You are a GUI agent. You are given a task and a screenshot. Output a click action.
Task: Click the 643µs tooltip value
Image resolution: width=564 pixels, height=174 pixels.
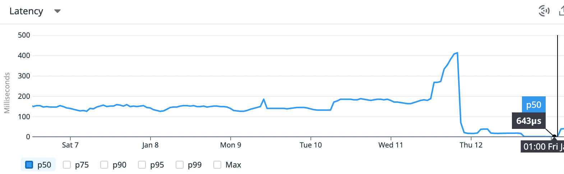tap(528, 121)
